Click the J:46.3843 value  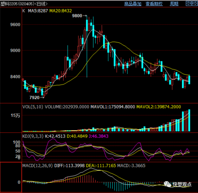click(99, 136)
